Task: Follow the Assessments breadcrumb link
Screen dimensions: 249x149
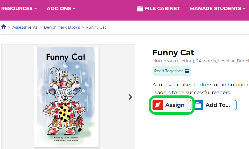Action: (x=25, y=27)
